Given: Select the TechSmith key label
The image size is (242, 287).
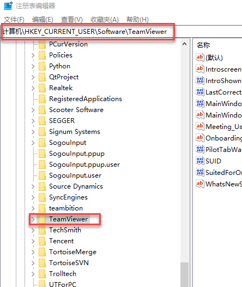Looking at the screenshot, I should point(65,230).
